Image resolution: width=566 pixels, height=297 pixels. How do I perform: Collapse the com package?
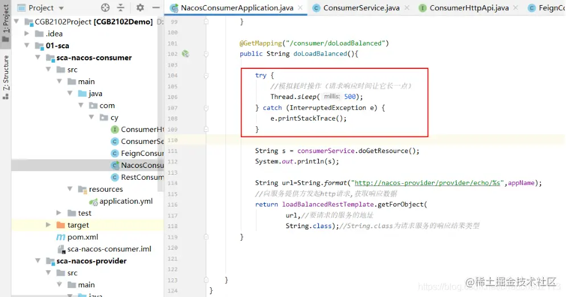81,105
